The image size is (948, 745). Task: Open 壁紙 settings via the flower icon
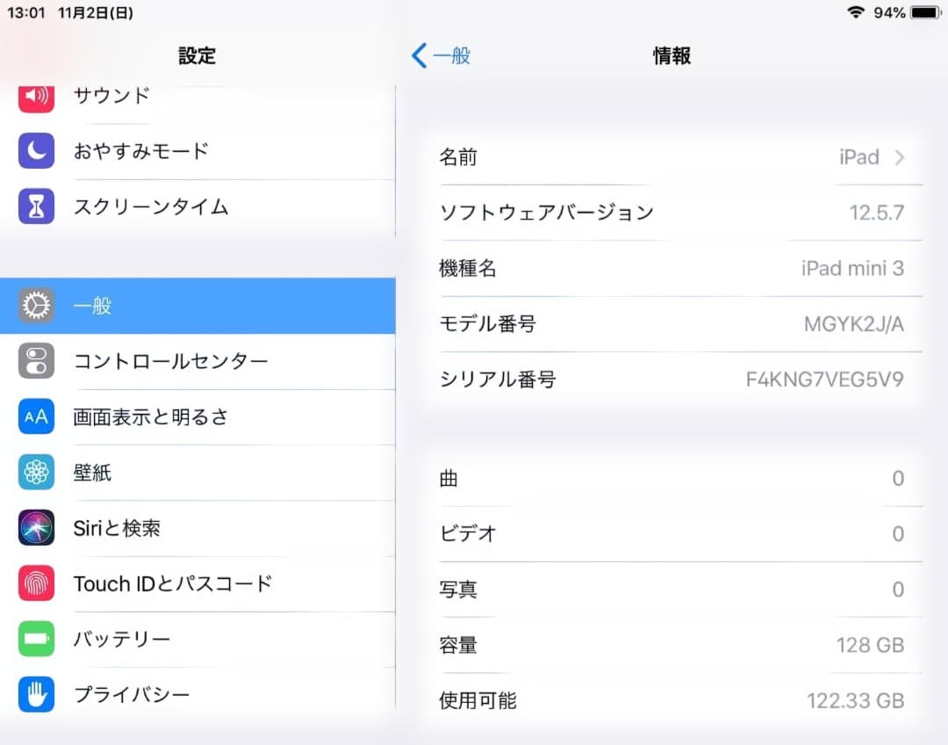(35, 473)
